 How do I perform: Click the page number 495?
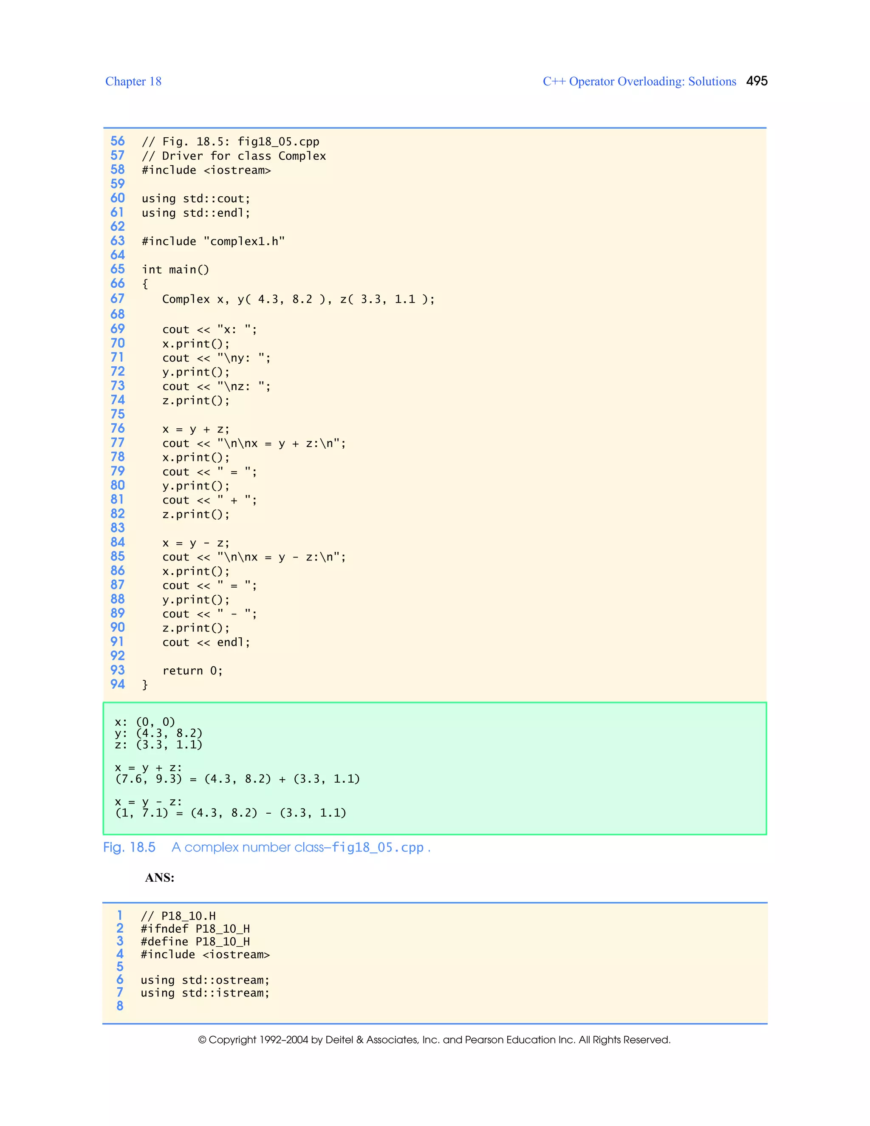pos(757,81)
